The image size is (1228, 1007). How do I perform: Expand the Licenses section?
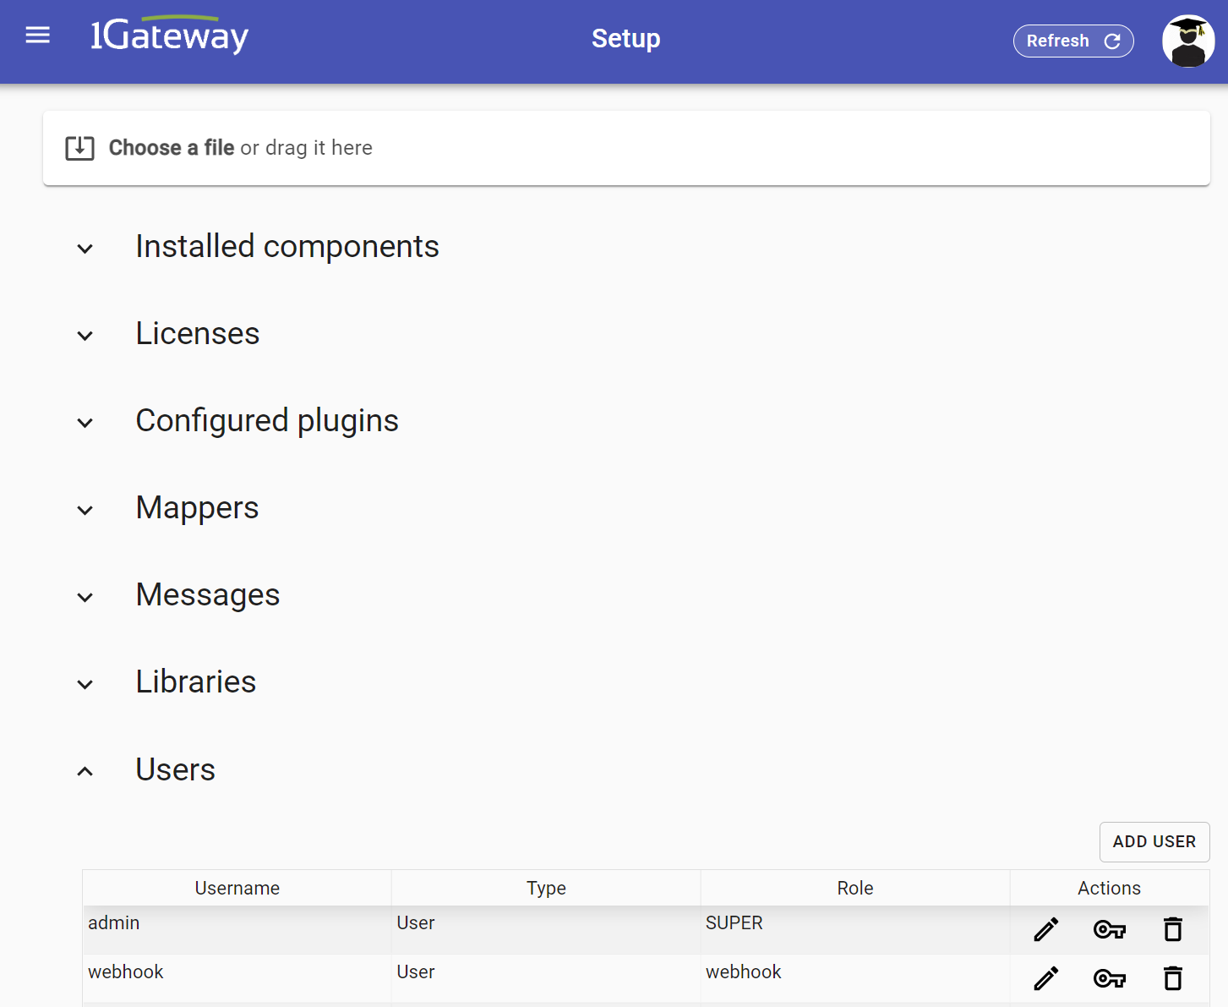point(85,336)
